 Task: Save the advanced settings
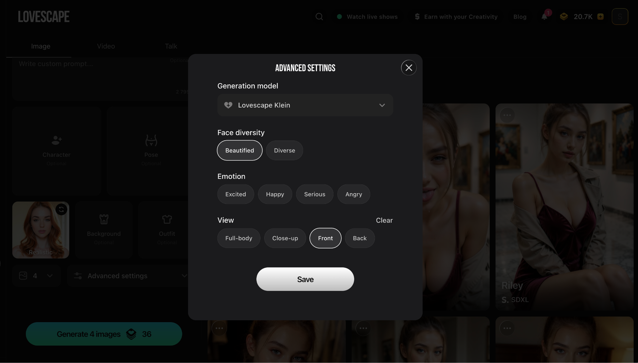[305, 279]
